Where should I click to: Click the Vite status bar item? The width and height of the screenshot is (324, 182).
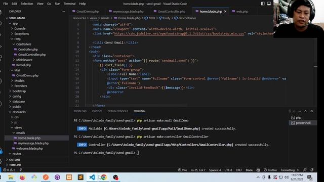tap(182, 170)
